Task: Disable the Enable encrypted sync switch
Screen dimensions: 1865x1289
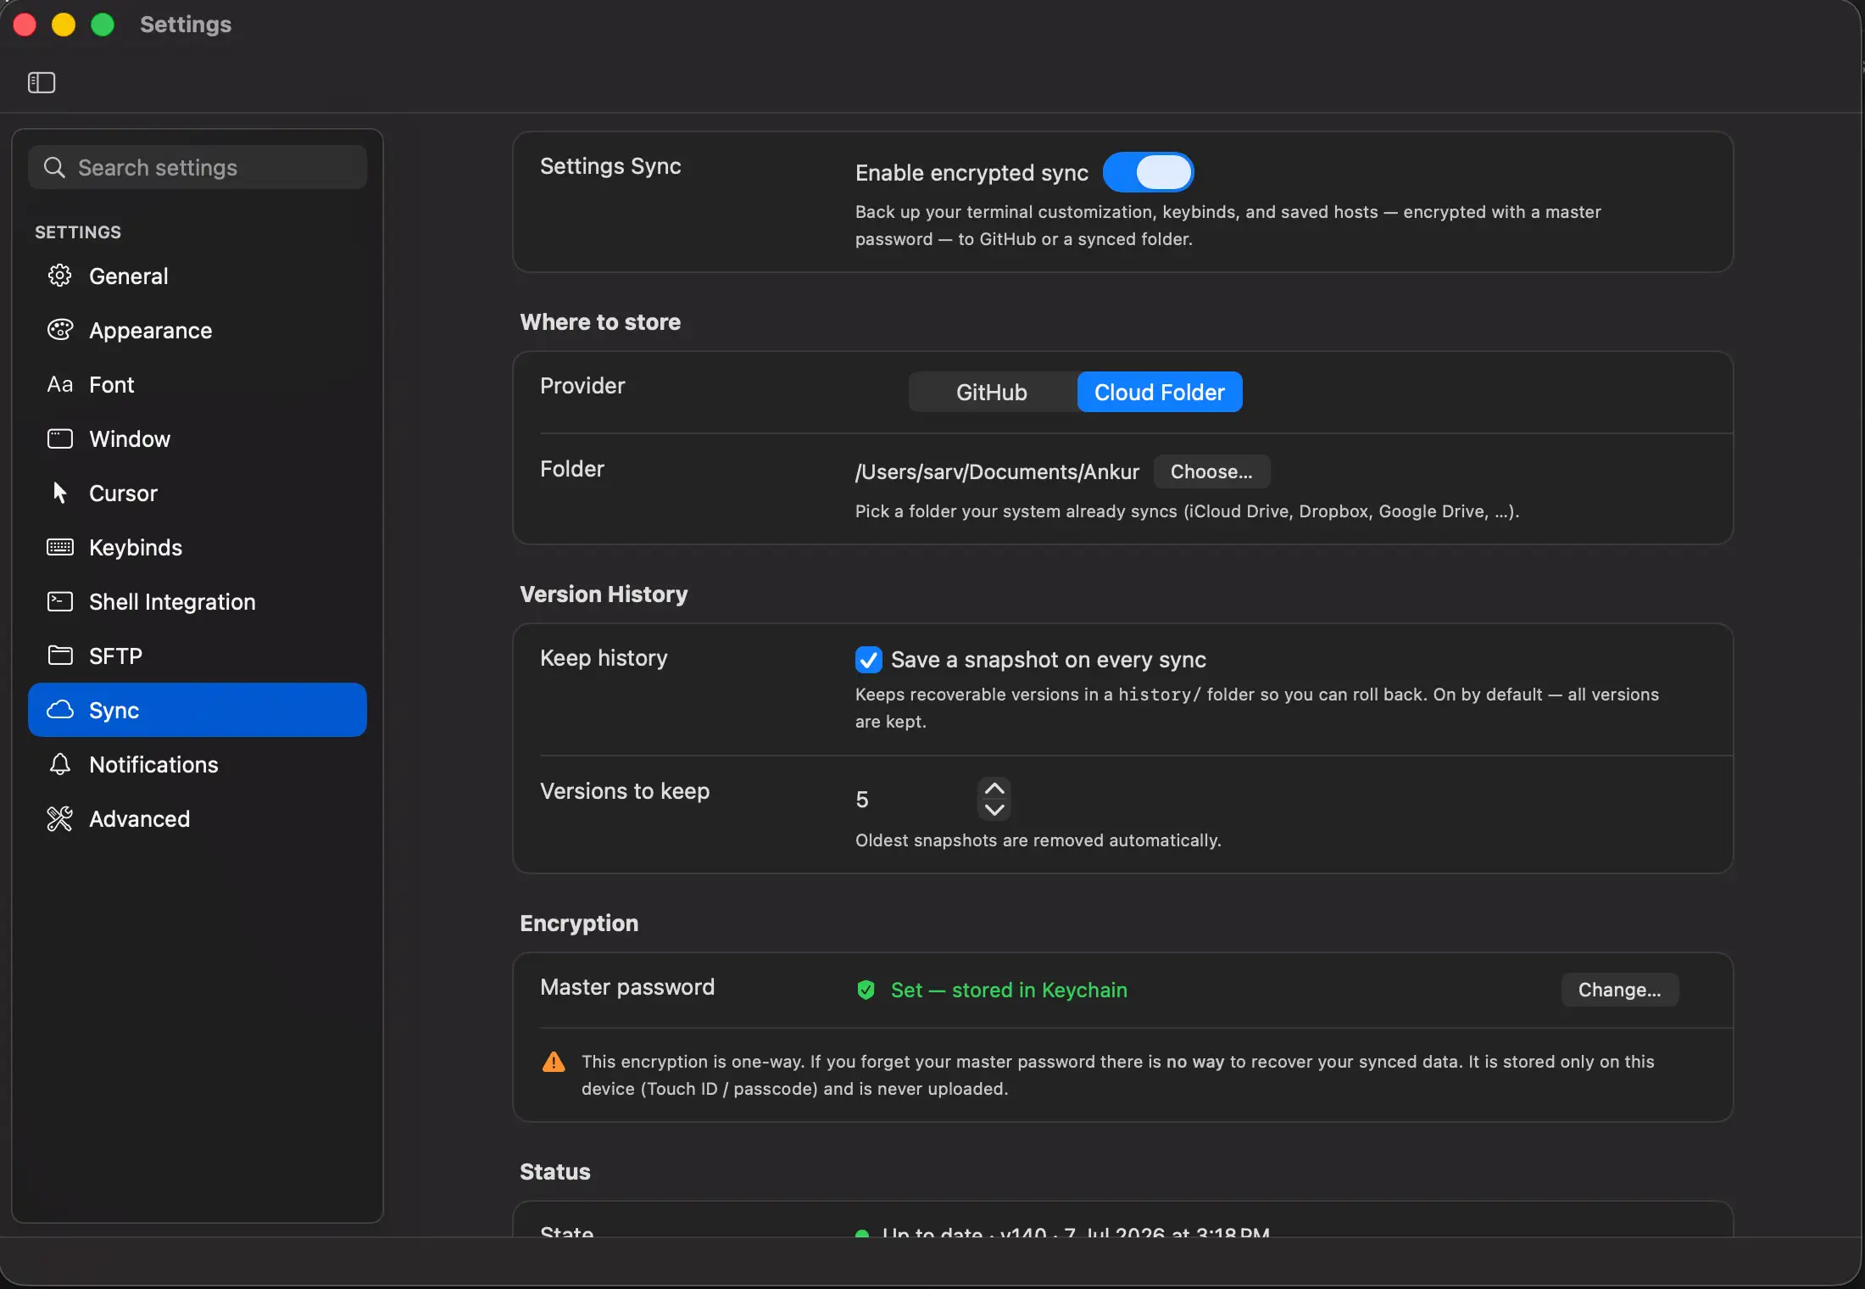Action: [x=1148, y=172]
